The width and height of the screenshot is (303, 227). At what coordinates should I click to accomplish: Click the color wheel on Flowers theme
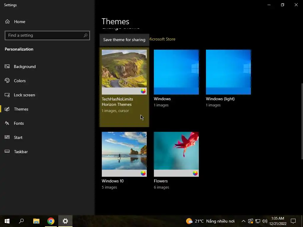[x=195, y=173]
